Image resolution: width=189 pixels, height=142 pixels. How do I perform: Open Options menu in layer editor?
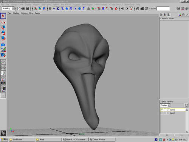tap(170, 101)
